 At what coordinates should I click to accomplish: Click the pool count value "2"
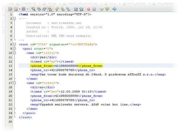(48, 49)
